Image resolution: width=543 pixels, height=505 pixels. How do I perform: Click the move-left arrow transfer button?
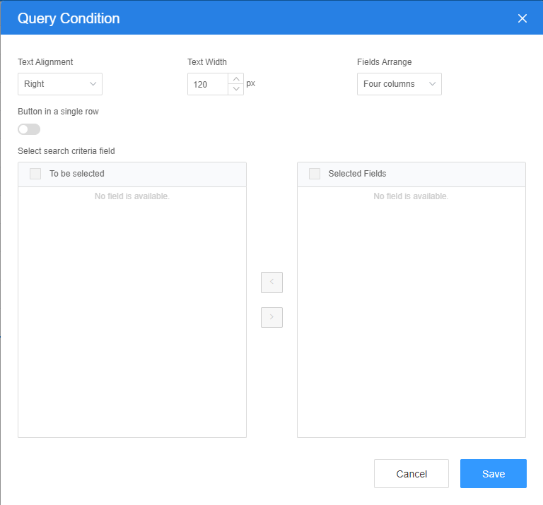click(x=271, y=283)
